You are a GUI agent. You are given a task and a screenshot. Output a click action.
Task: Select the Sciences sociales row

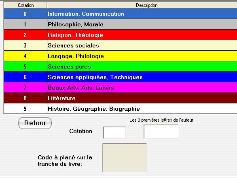(x=120, y=45)
